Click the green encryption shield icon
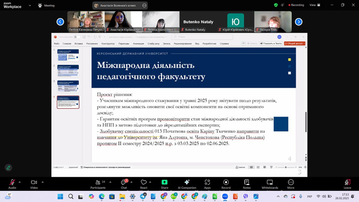Image resolution: width=359 pixels, height=202 pixels. pyautogui.click(x=276, y=5)
